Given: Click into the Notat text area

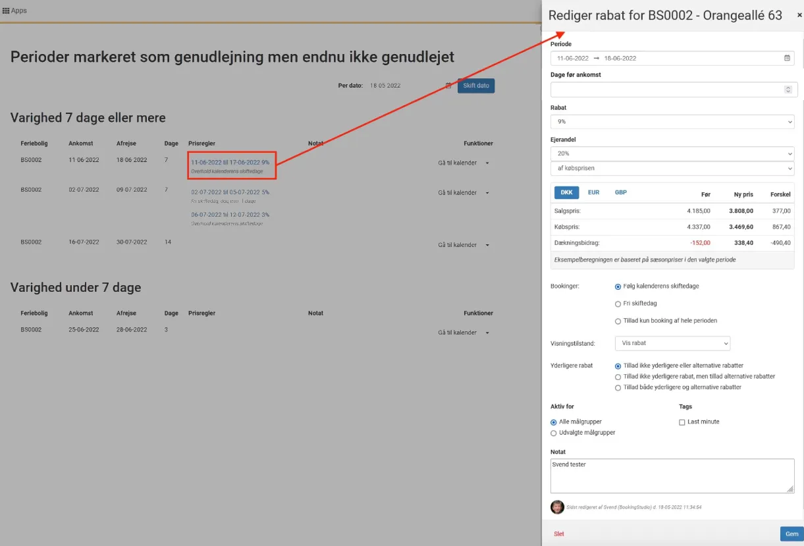Looking at the screenshot, I should pyautogui.click(x=672, y=476).
